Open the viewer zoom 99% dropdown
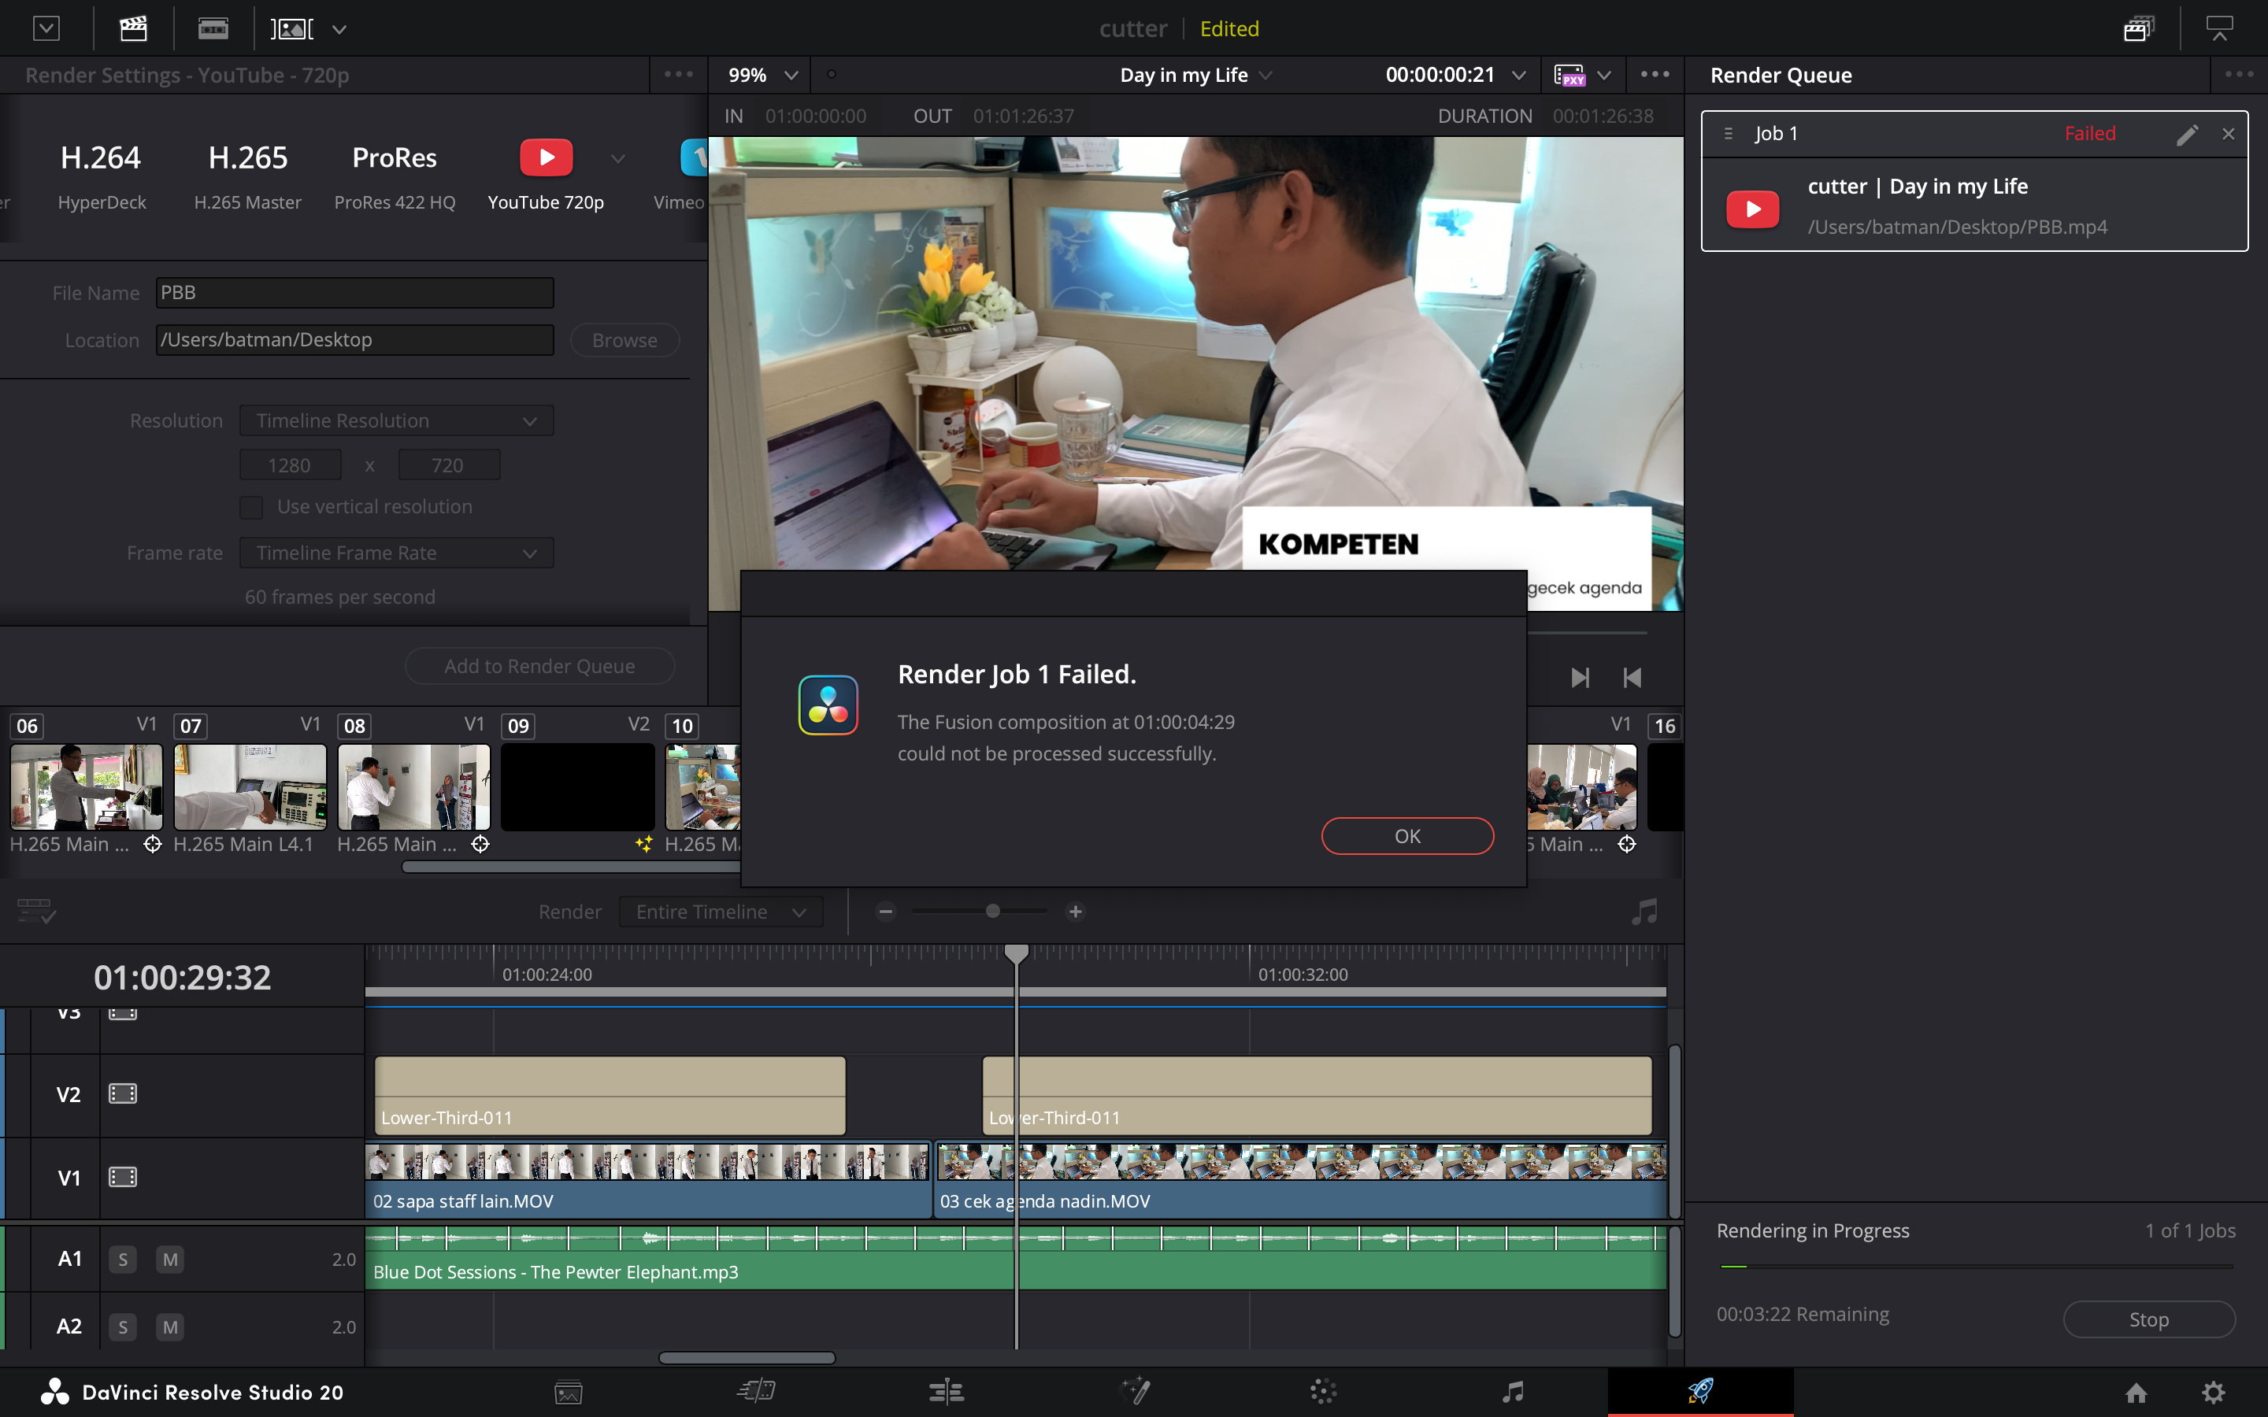Image resolution: width=2268 pixels, height=1417 pixels. point(763,75)
